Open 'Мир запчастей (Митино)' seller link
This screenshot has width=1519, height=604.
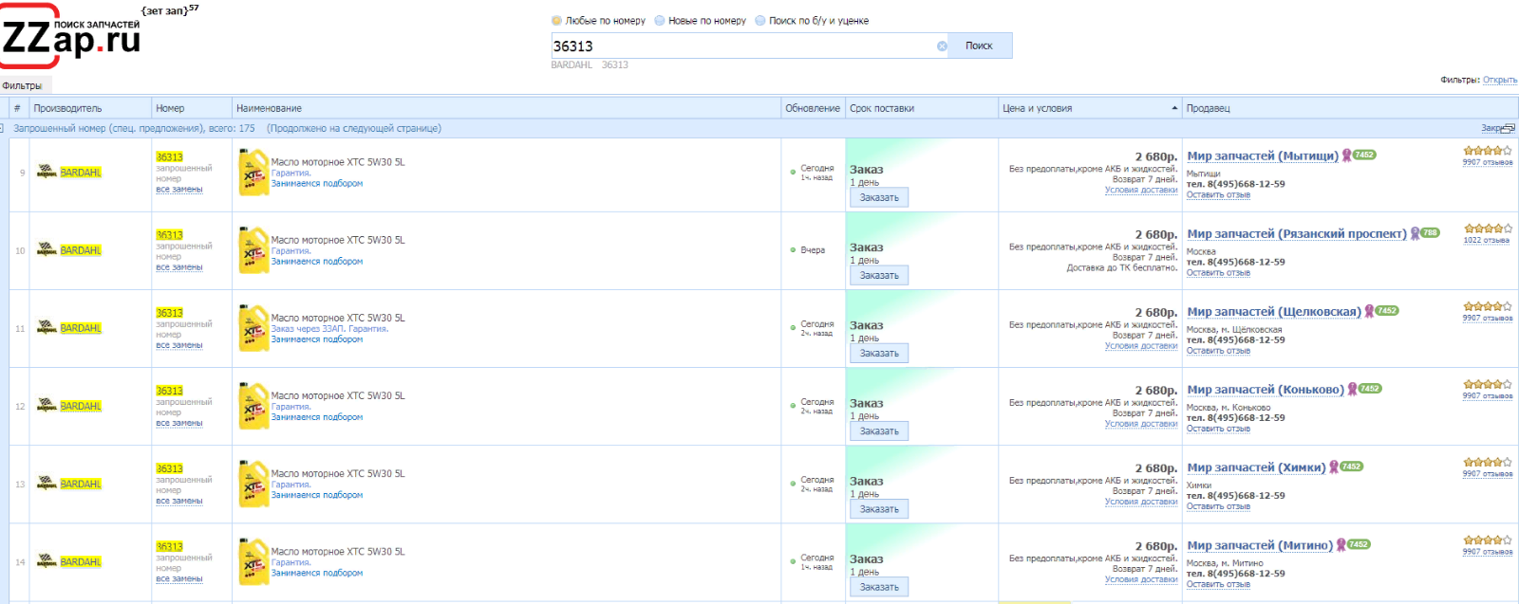coord(1260,544)
